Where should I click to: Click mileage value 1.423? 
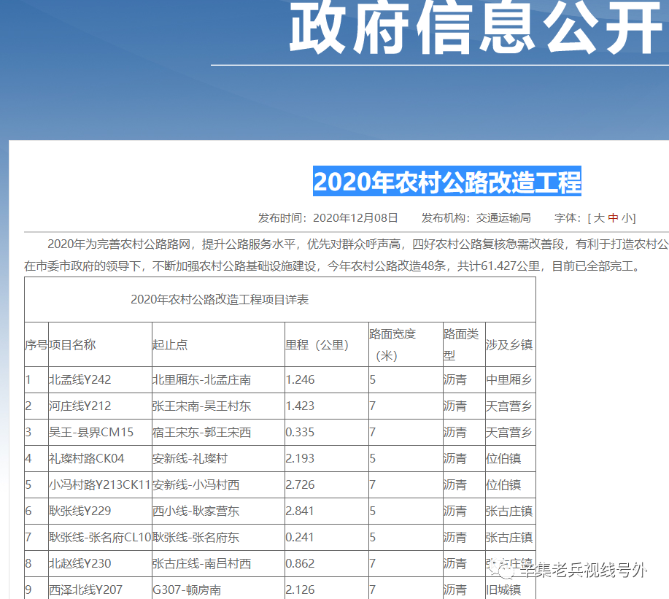pos(300,406)
